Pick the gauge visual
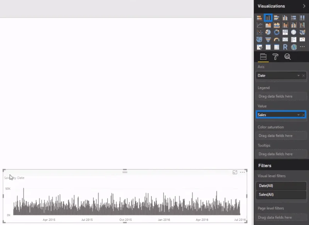This screenshot has width=309, height=225. click(x=277, y=39)
